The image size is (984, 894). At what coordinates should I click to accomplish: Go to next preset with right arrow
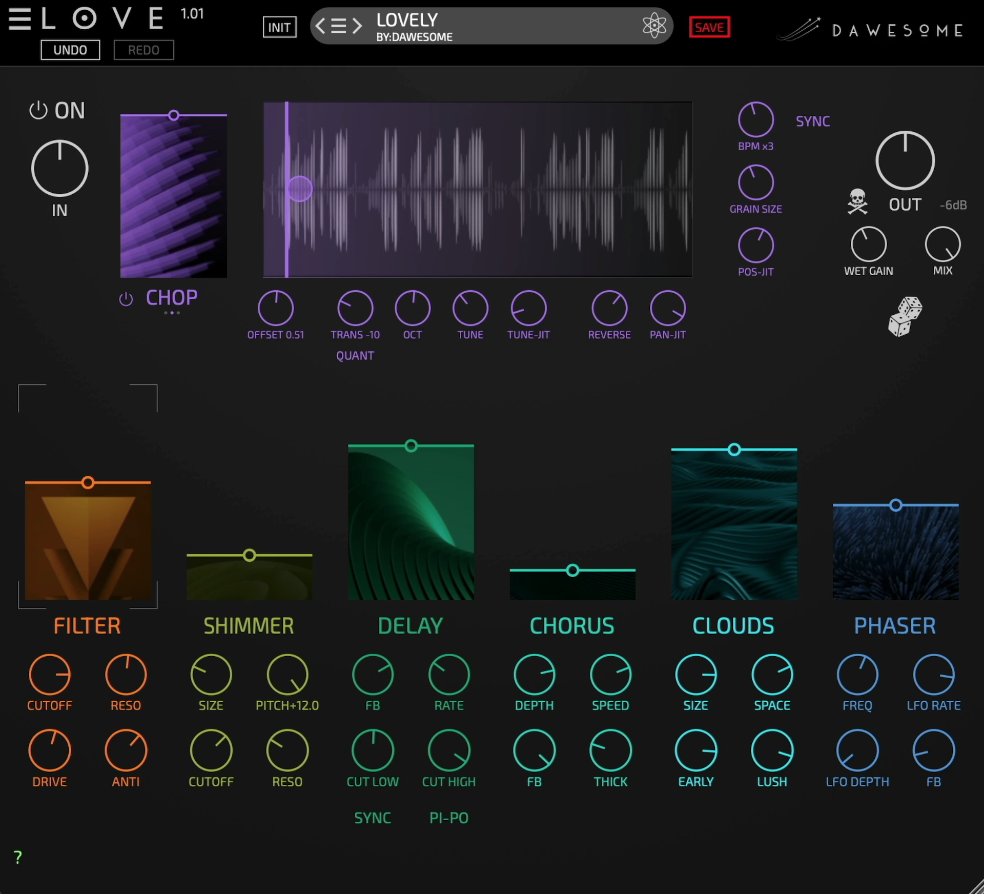pos(357,26)
